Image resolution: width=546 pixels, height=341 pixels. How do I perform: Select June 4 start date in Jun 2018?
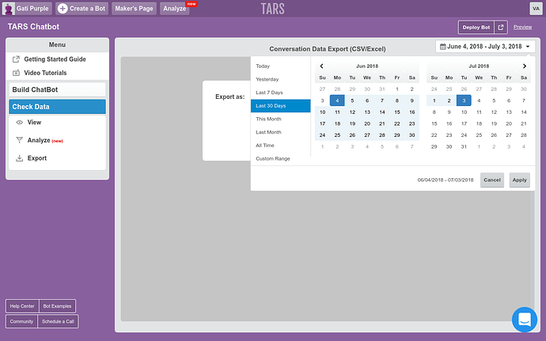tap(337, 100)
